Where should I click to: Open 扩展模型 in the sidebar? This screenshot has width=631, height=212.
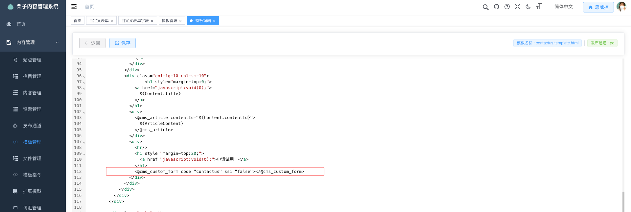[33, 191]
